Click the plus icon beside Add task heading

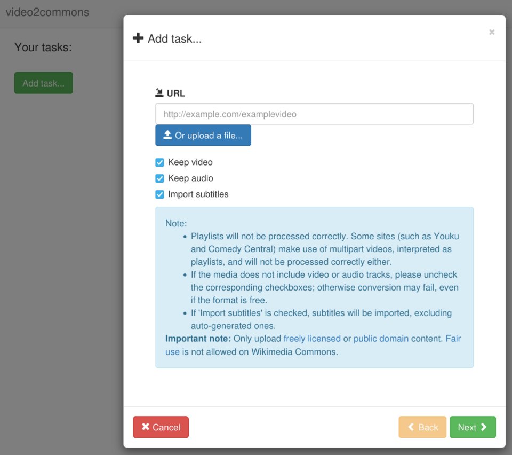pyautogui.click(x=138, y=38)
